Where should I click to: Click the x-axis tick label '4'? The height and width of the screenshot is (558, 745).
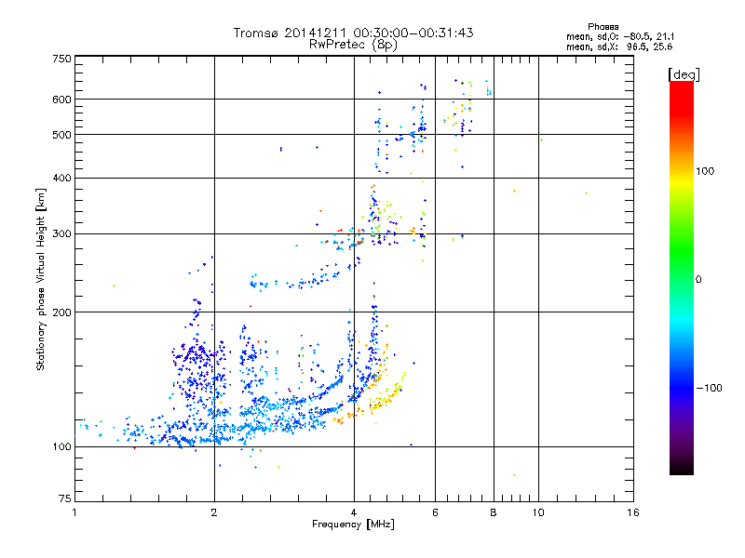[x=354, y=512]
